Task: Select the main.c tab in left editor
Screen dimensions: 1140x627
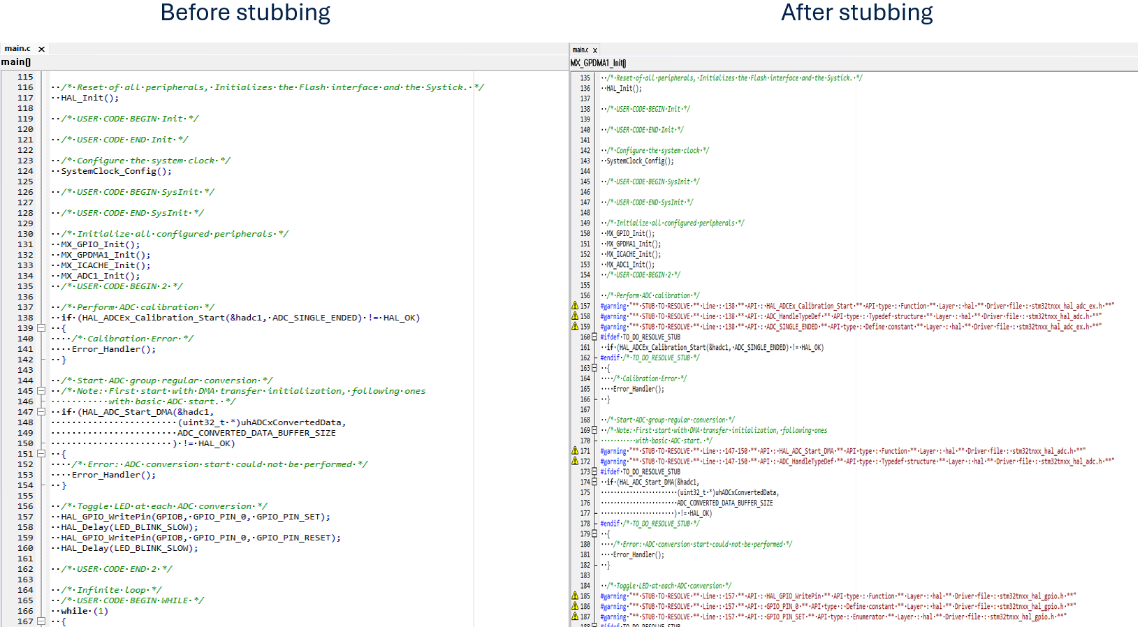Action: (17, 49)
